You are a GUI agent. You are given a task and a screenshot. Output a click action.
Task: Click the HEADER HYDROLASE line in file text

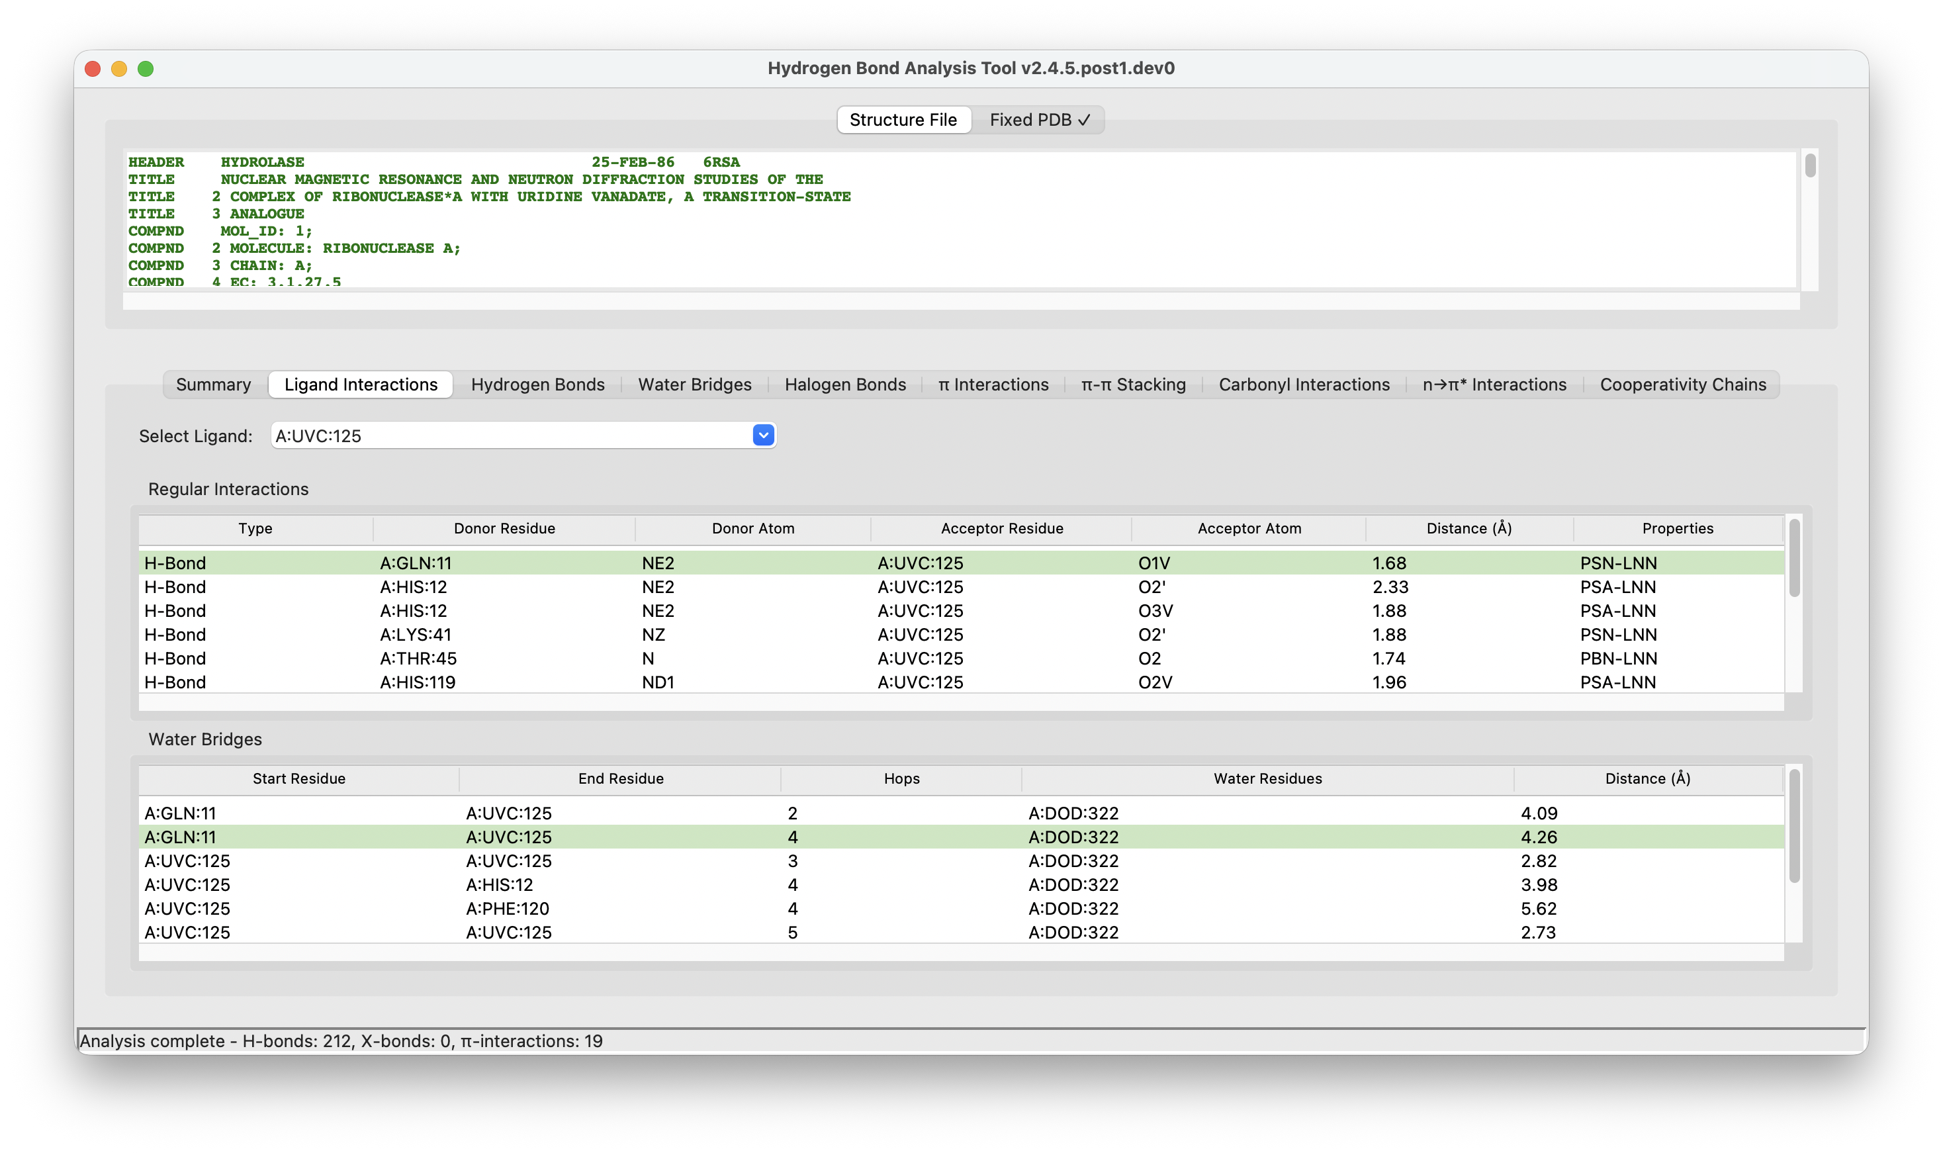[434, 161]
